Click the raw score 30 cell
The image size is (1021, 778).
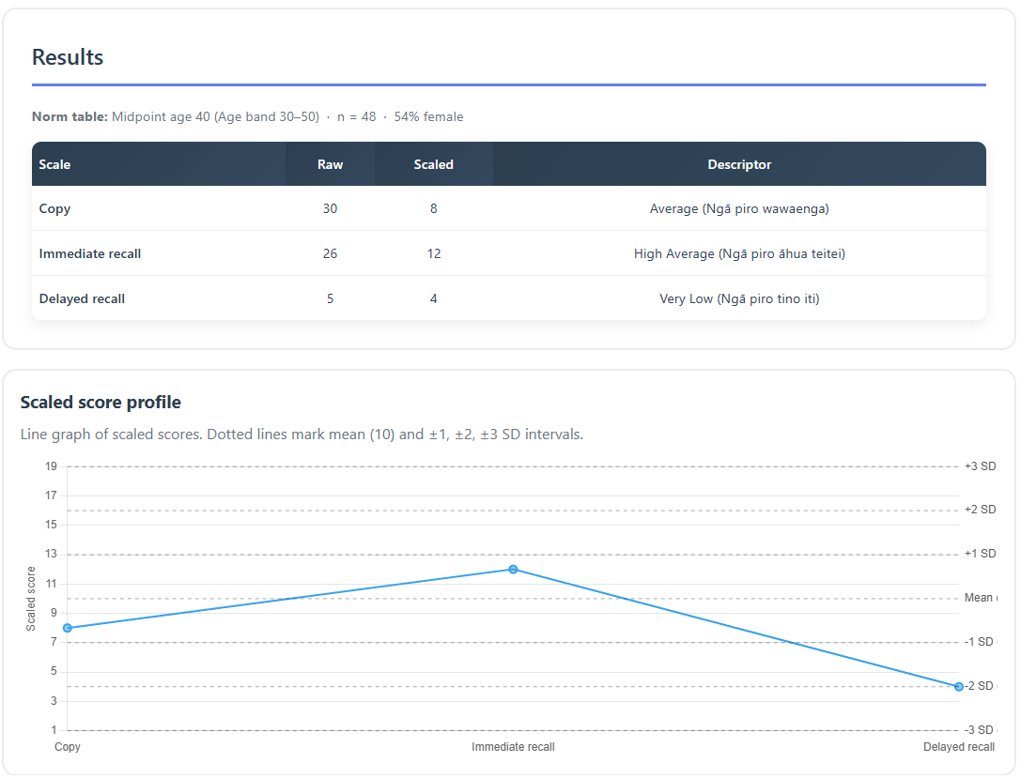(x=330, y=208)
